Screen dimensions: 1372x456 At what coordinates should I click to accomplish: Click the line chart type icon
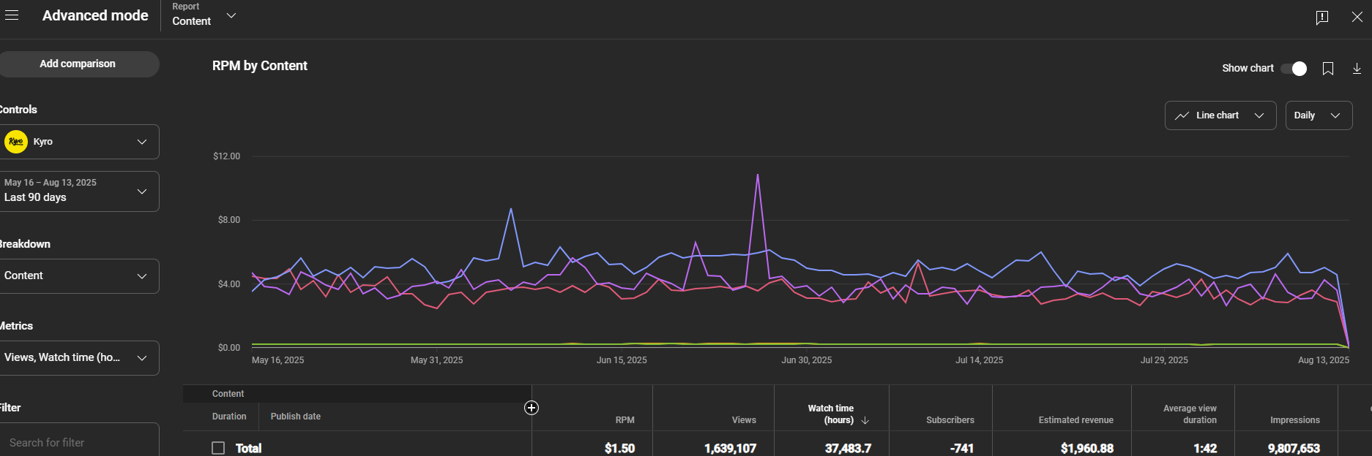click(1182, 115)
